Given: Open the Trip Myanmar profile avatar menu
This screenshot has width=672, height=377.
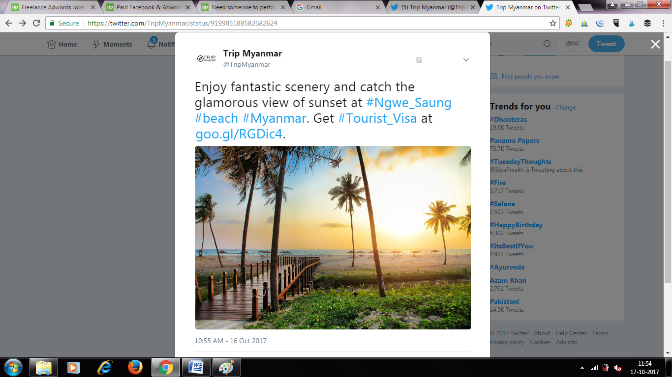Looking at the screenshot, I should click(x=572, y=44).
